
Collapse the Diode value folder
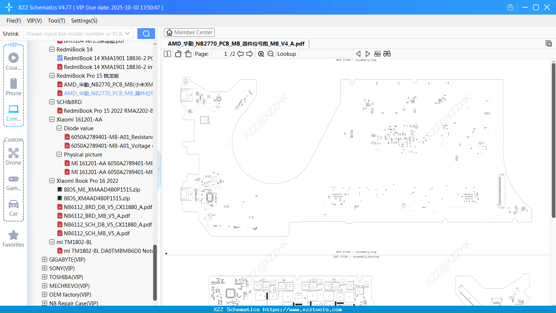point(59,128)
